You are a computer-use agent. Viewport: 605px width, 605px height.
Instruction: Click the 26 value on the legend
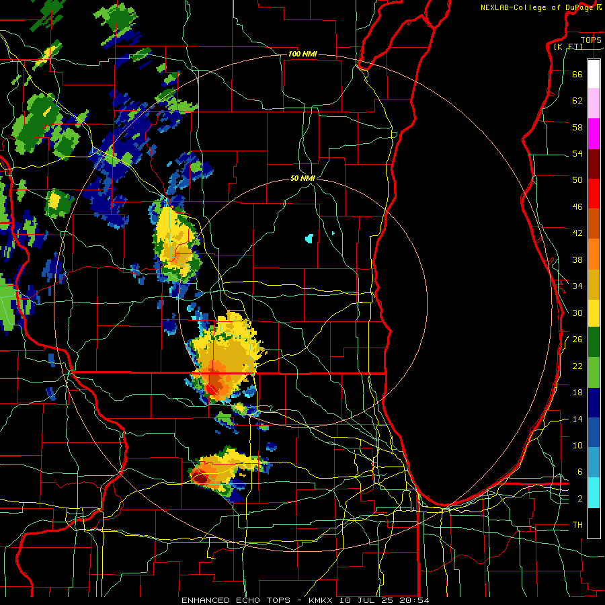coord(577,339)
